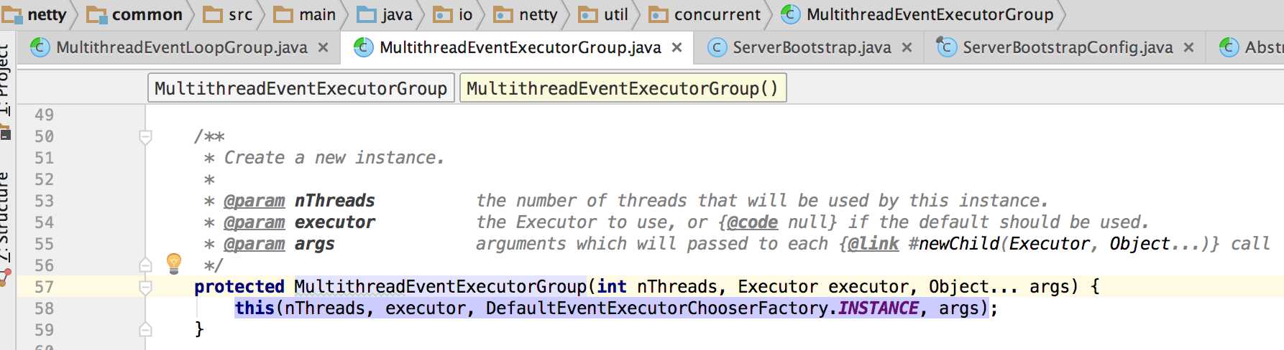Image resolution: width=1284 pixels, height=350 pixels.
Task: Click the @param nThreads tag
Action: [254, 201]
